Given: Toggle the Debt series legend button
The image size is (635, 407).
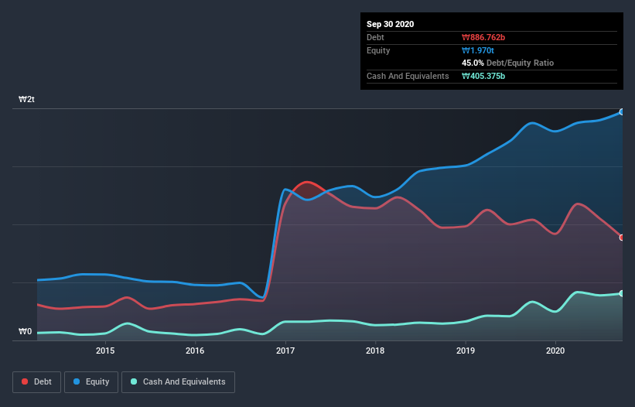Looking at the screenshot, I should click(36, 382).
